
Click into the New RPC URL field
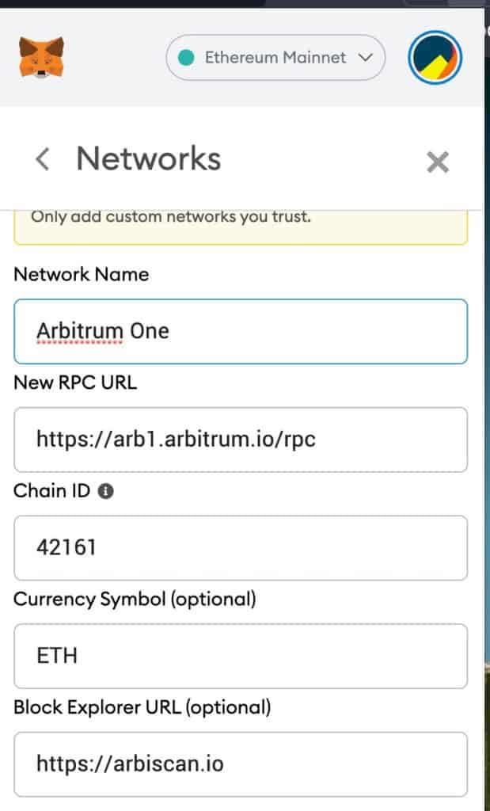pos(241,440)
